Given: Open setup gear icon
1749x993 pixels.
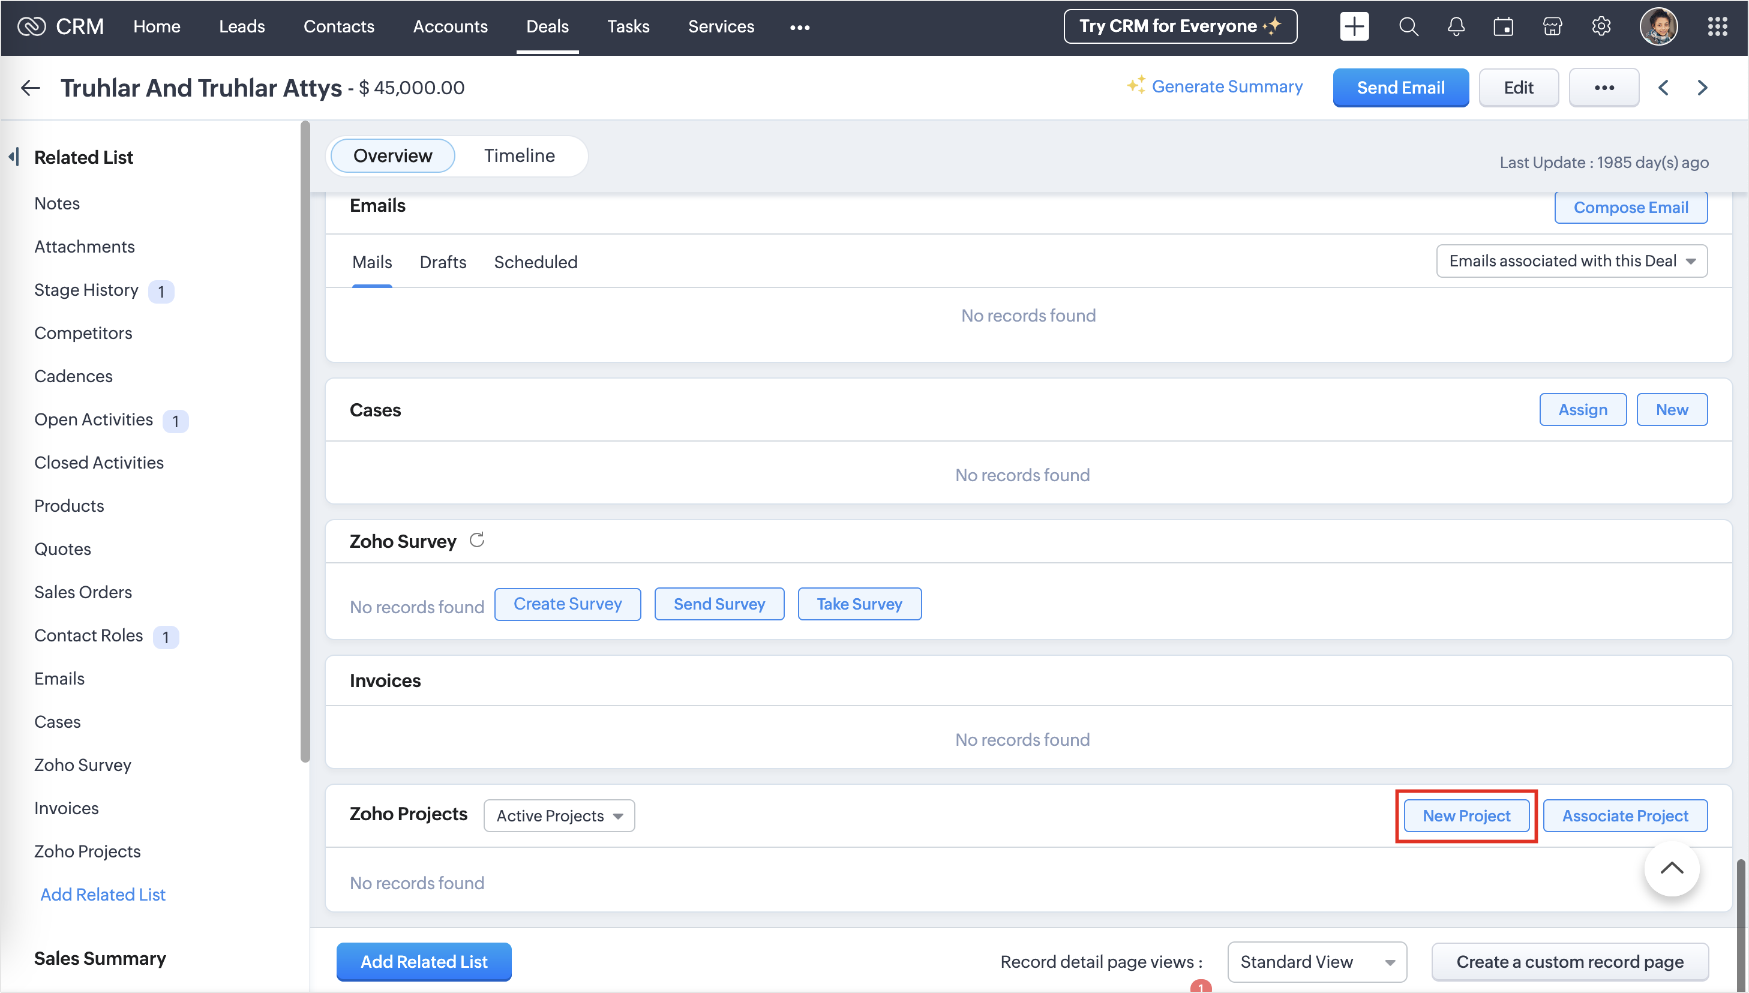Looking at the screenshot, I should (1601, 26).
